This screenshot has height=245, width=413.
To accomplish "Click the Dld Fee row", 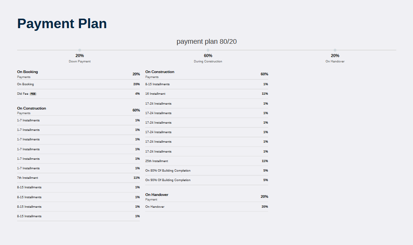I will [78, 94].
